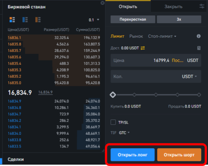Screen dimensions: 208x166
Task: Click the Открыть лонг button
Action: (x=132, y=155)
